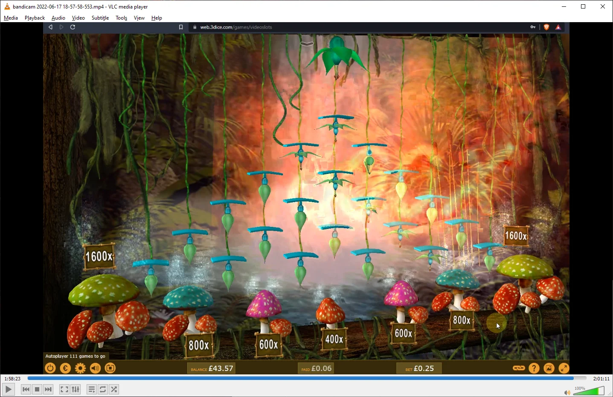Click the game picture gallery icon
Viewport: 613px width, 397px height.
pos(549,368)
